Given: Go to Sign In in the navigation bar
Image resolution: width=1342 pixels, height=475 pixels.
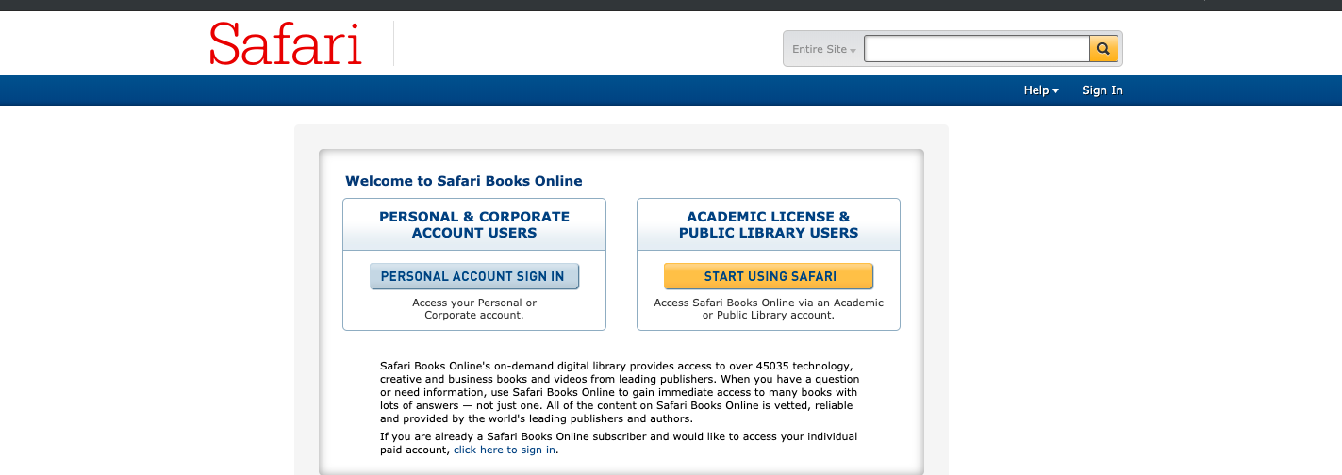Looking at the screenshot, I should coord(1102,90).
